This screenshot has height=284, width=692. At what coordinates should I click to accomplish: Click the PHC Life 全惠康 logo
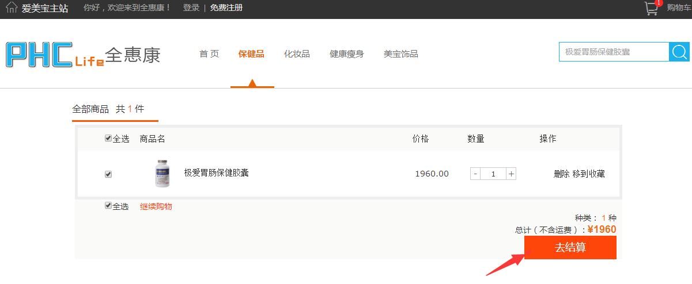83,55
